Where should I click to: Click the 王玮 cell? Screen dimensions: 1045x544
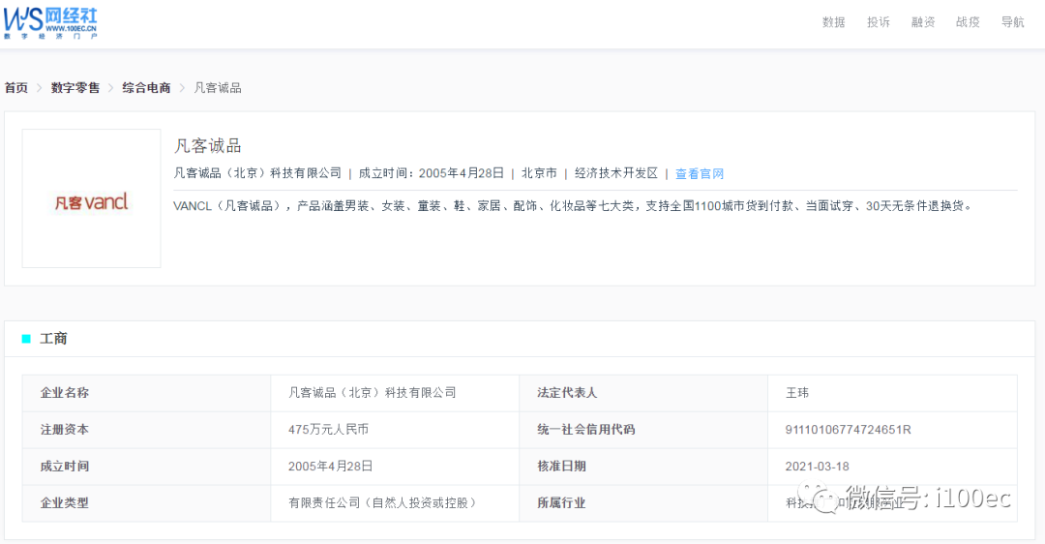(797, 393)
